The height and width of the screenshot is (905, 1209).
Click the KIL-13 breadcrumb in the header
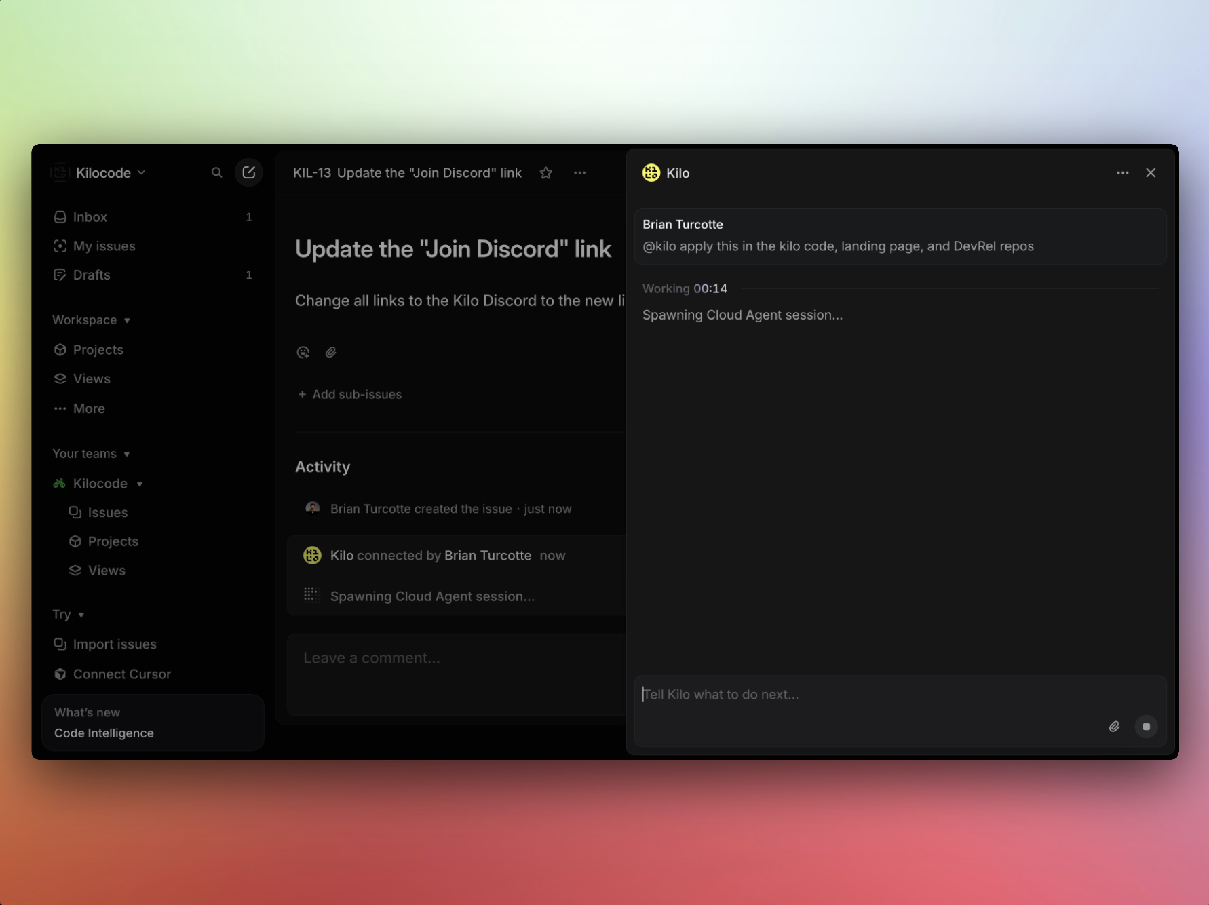tap(312, 173)
